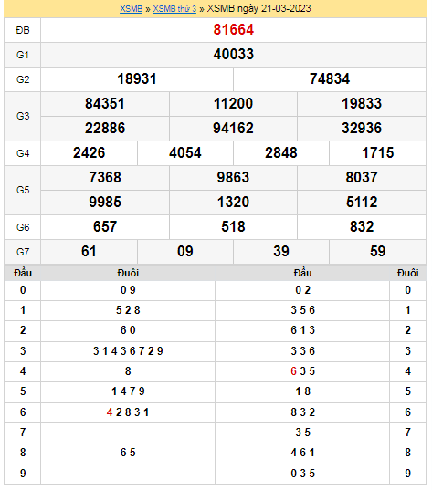Click the ĐB row label
Image resolution: width=432 pixels, height=490 pixels.
[x=23, y=30]
